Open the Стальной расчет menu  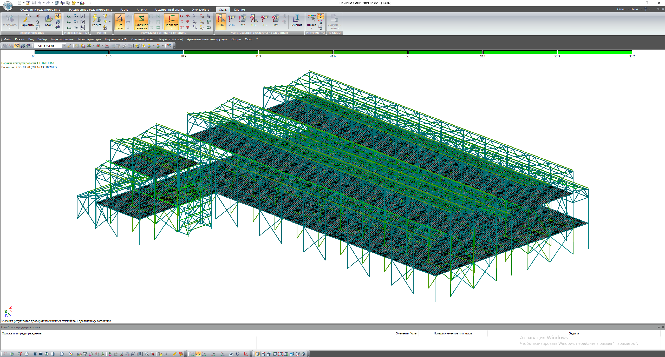(143, 39)
